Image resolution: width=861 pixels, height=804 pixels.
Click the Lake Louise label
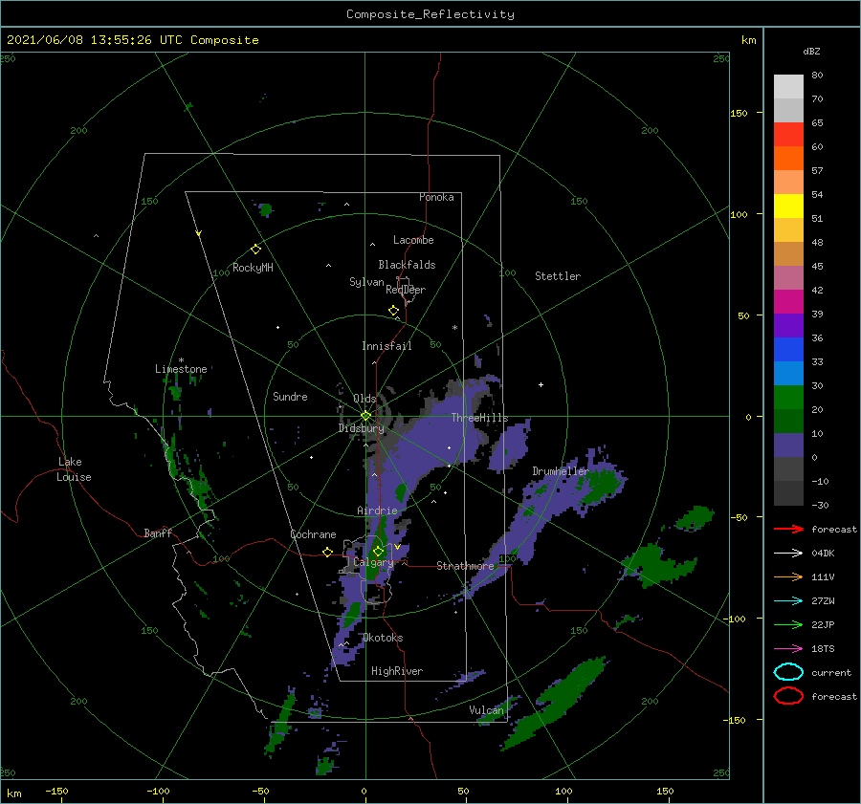pyautogui.click(x=74, y=469)
